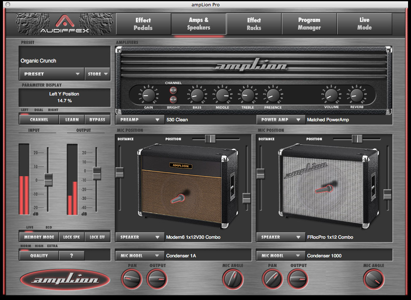Click the Pan knob under Condenser 1A
Viewport: 411px width, 300px height.
pyautogui.click(x=132, y=279)
